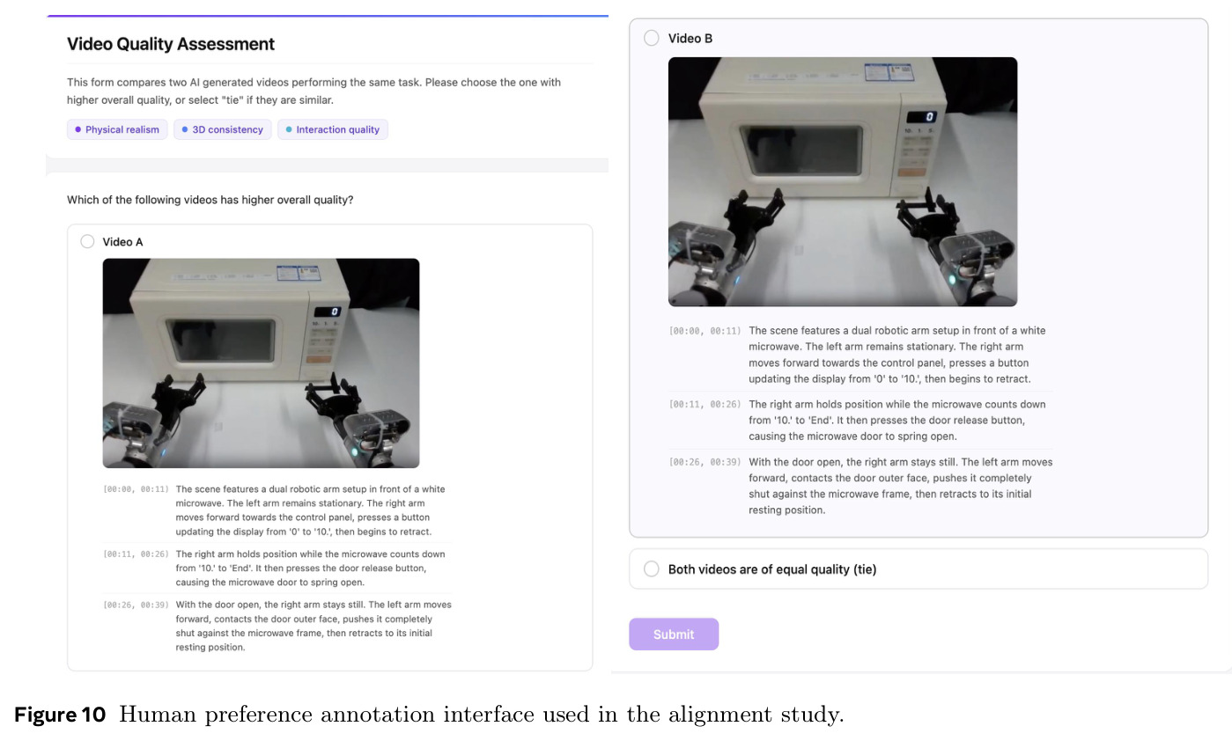Select the Video B radio button
Image resolution: width=1232 pixels, height=741 pixels.
652,38
